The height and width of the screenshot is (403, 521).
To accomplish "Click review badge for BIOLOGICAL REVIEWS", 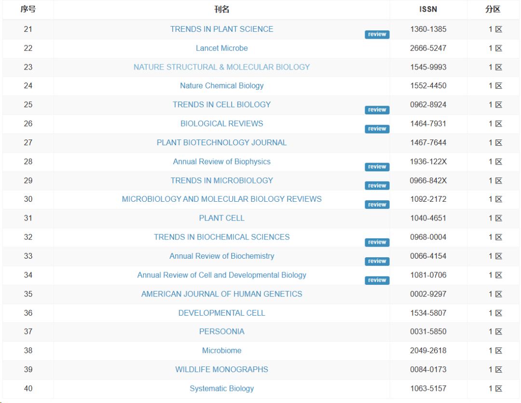I will pos(377,129).
